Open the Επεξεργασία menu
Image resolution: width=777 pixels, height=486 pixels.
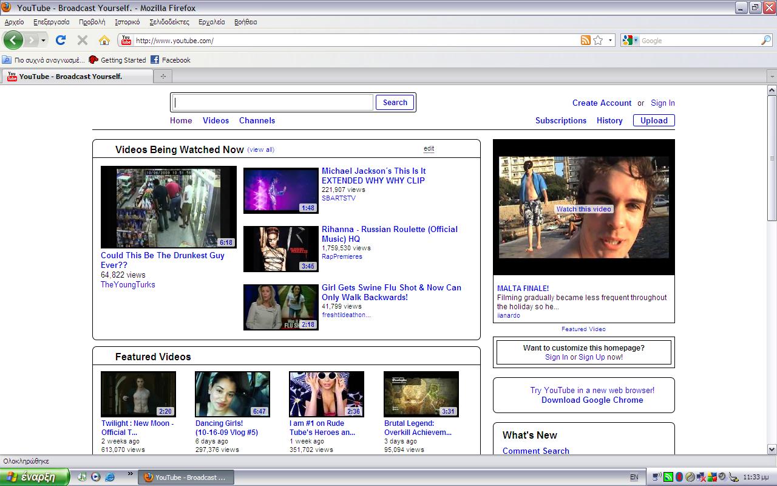(52, 22)
